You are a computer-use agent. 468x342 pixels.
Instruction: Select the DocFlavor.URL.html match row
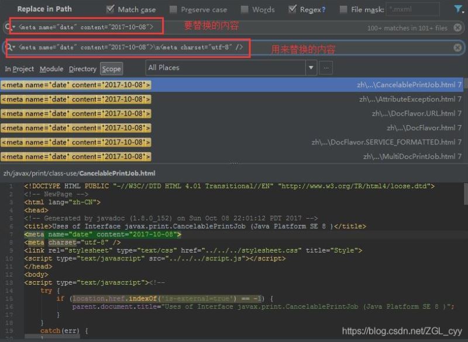232,113
